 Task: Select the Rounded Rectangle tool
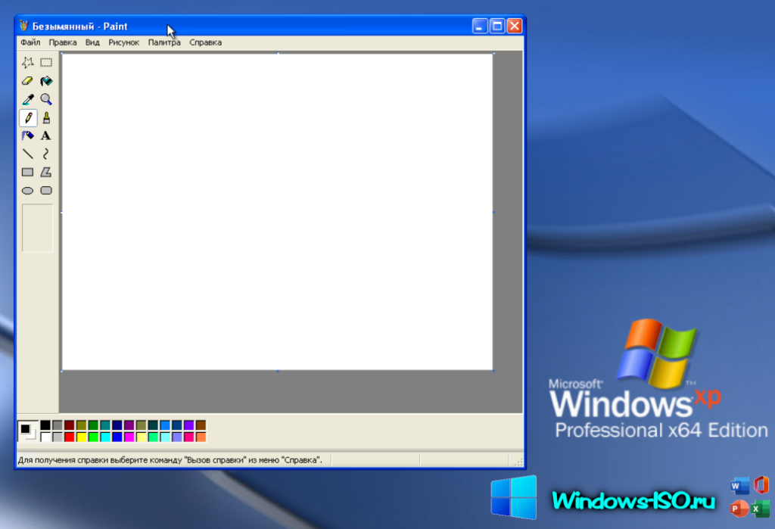coord(46,191)
